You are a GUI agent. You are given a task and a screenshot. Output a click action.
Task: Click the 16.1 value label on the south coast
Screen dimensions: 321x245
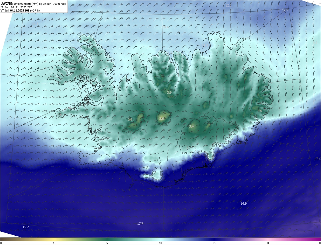point(207,161)
